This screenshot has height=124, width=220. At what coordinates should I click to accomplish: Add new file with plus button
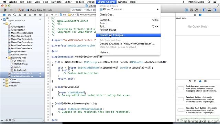tap(2, 120)
